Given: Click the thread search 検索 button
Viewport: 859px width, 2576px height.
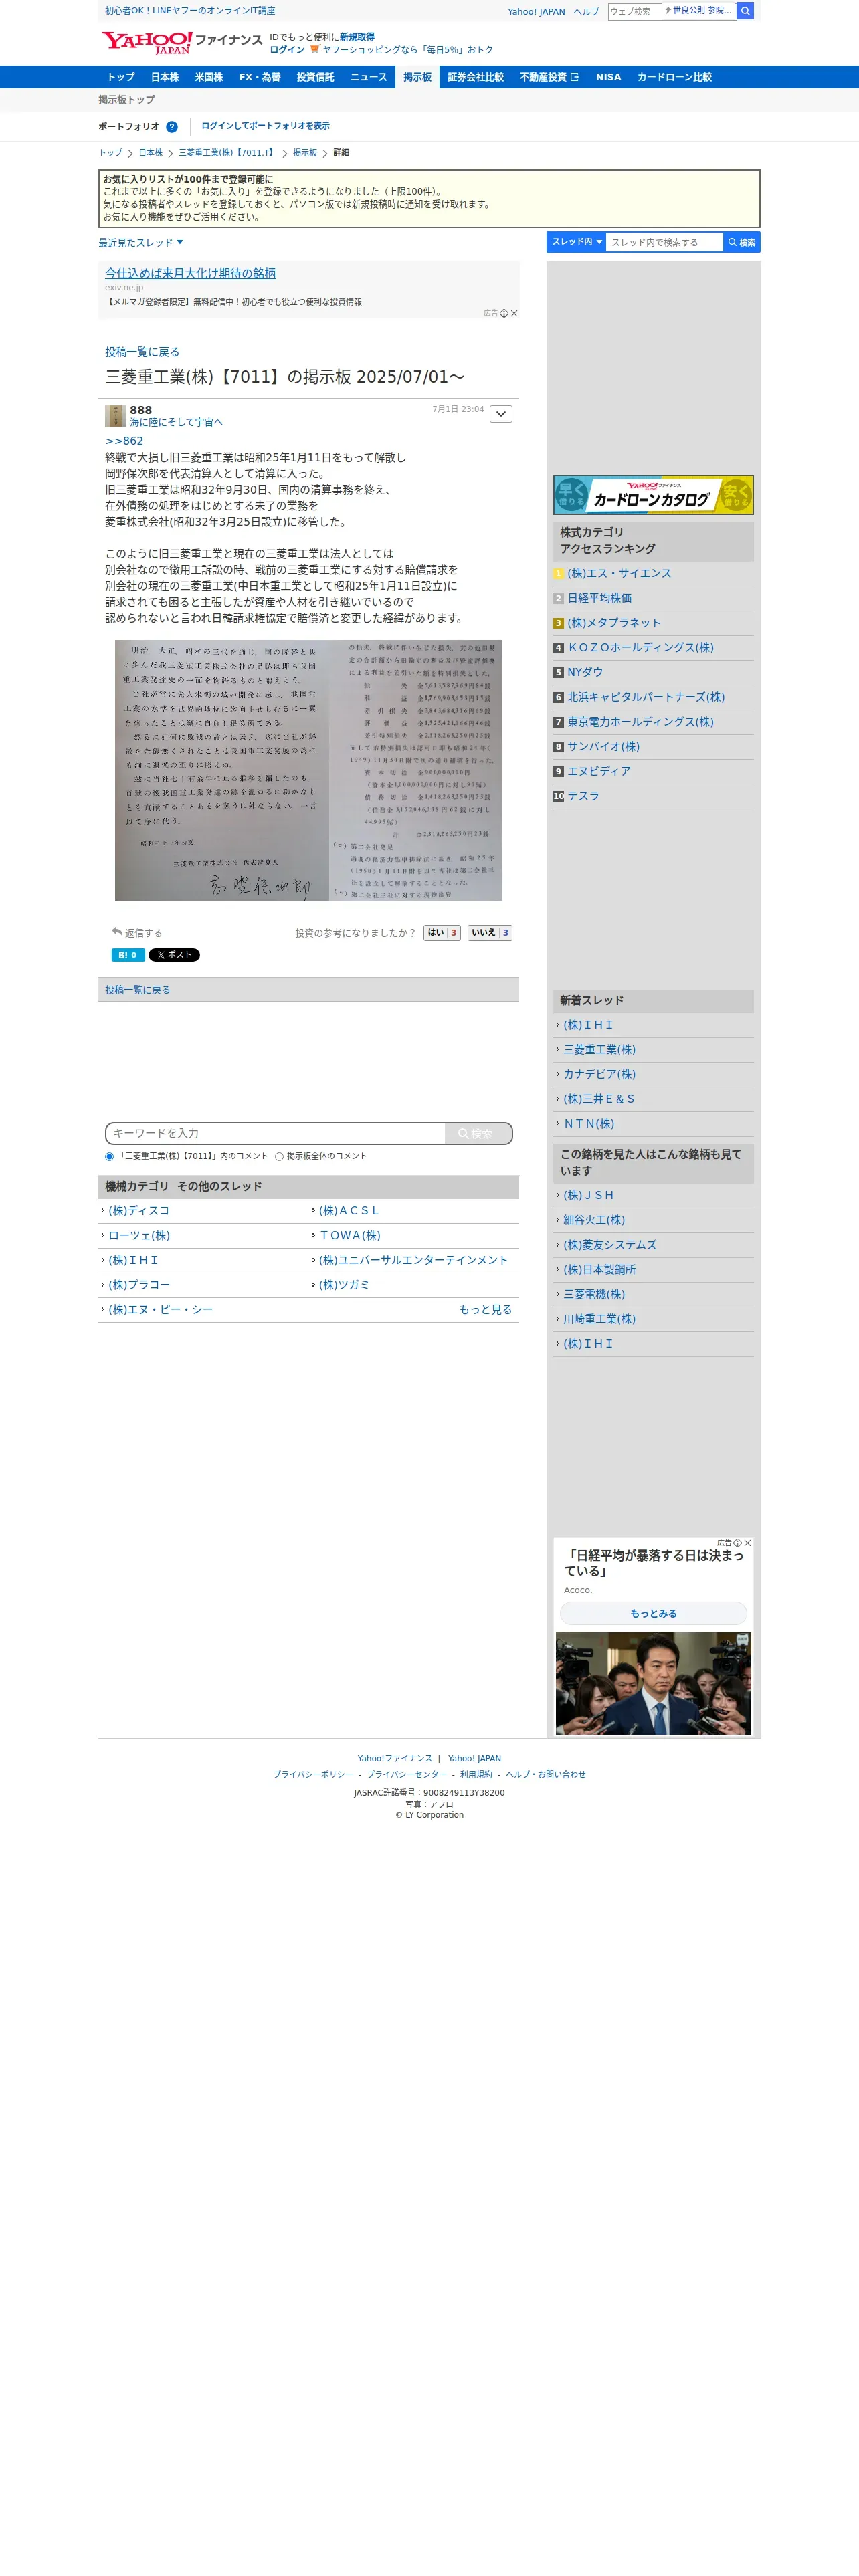Looking at the screenshot, I should click(x=742, y=242).
